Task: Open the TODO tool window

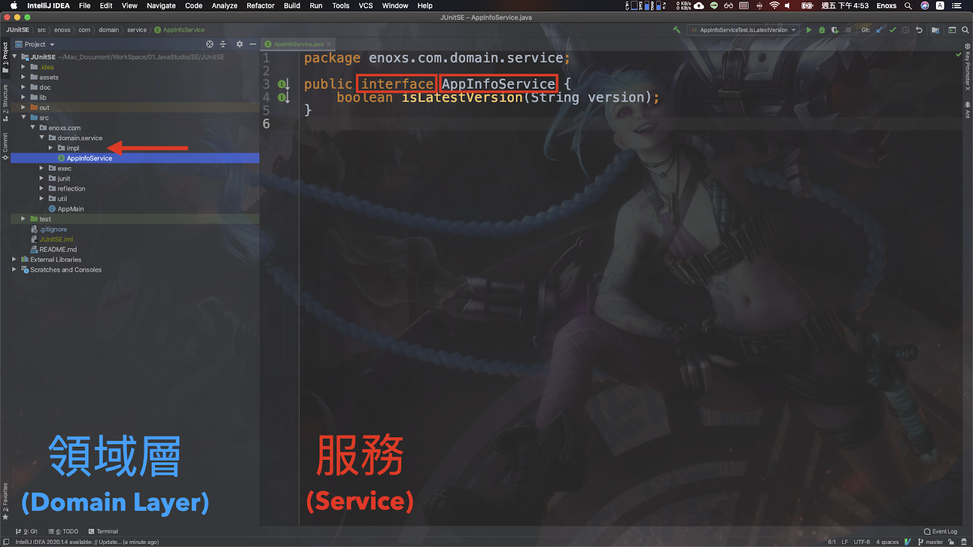Action: (x=63, y=531)
